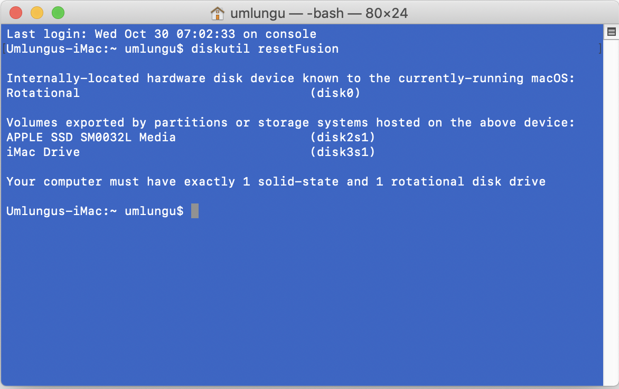Viewport: 619px width, 389px height.
Task: Click the '(disk3s1)' identifier
Action: 342,152
